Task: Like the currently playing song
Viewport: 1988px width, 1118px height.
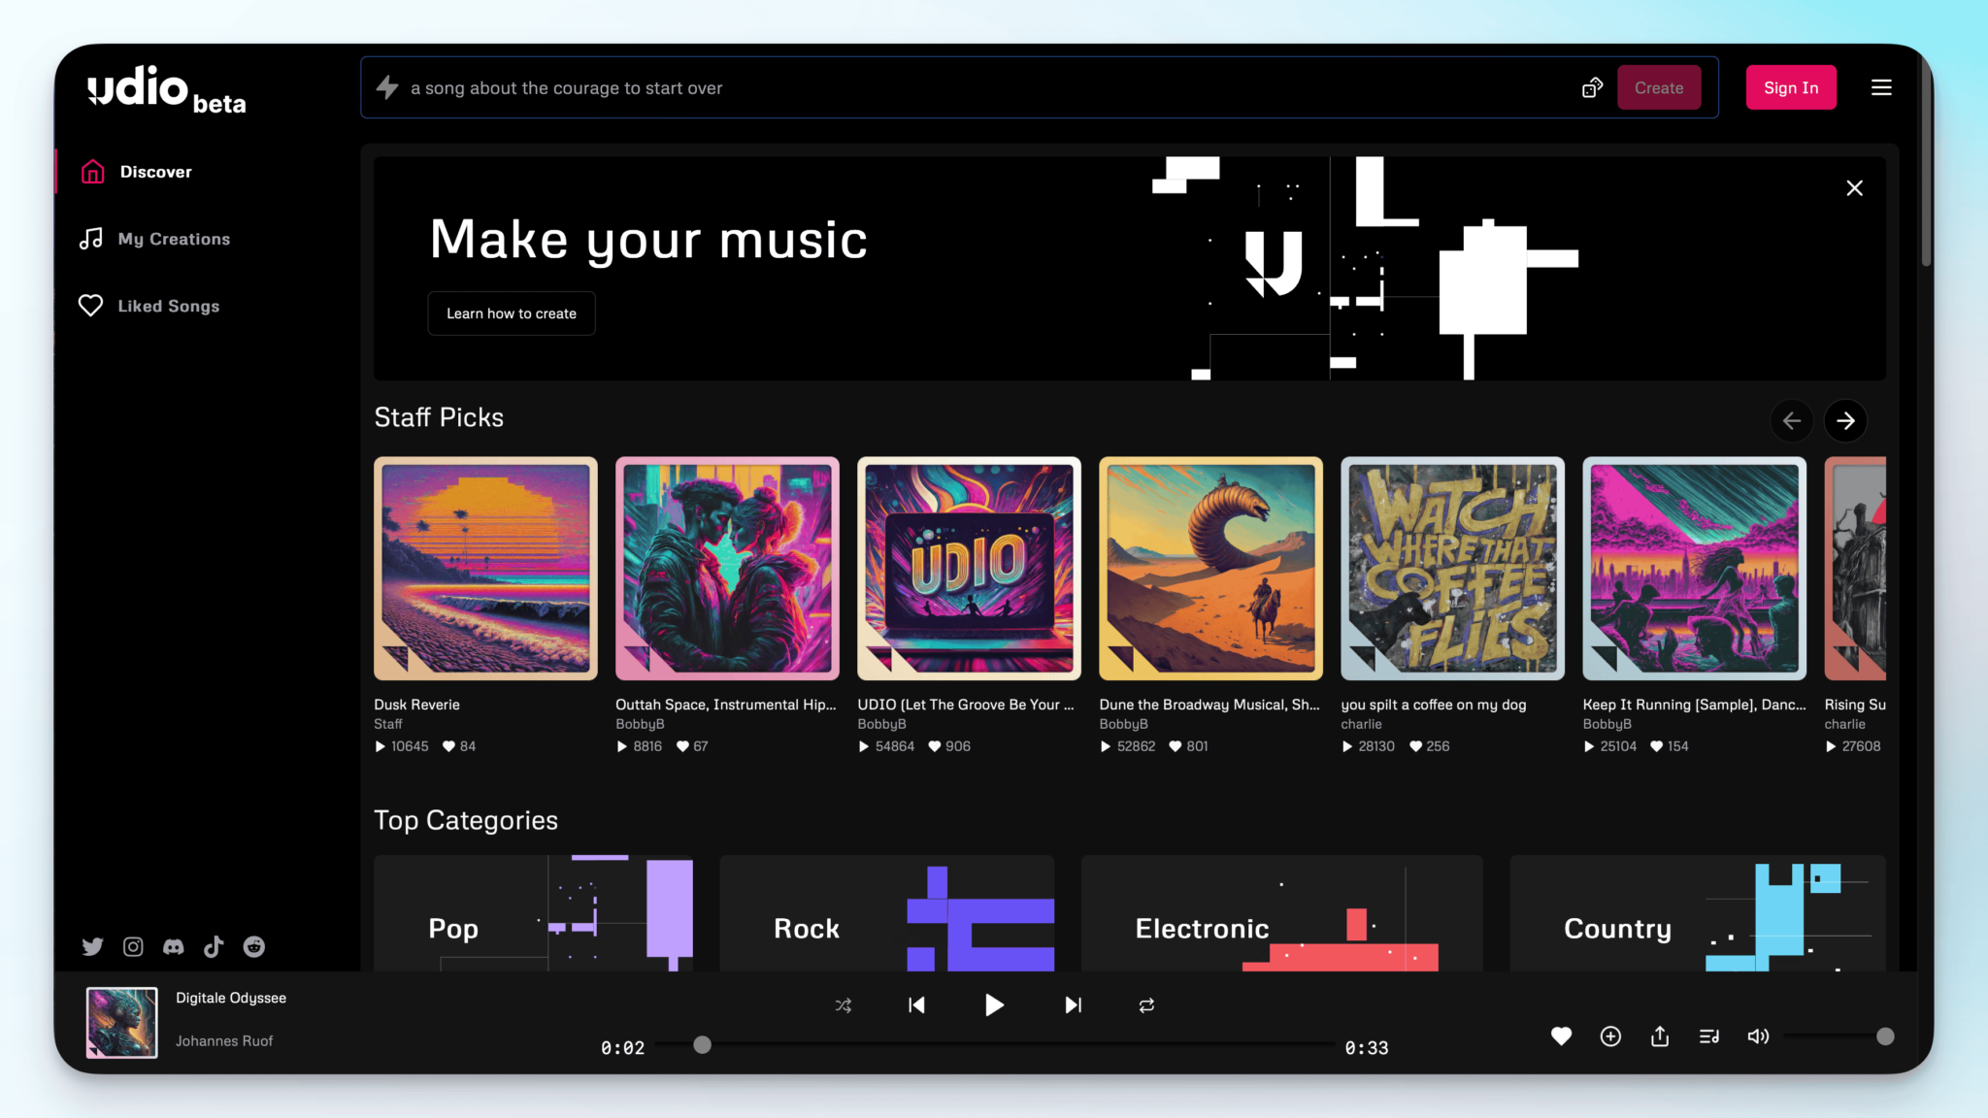Action: (x=1560, y=1036)
